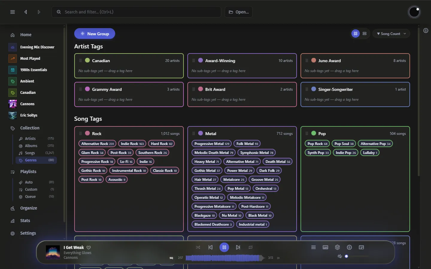Go back with the left arrow
The height and width of the screenshot is (269, 431).
pyautogui.click(x=26, y=12)
